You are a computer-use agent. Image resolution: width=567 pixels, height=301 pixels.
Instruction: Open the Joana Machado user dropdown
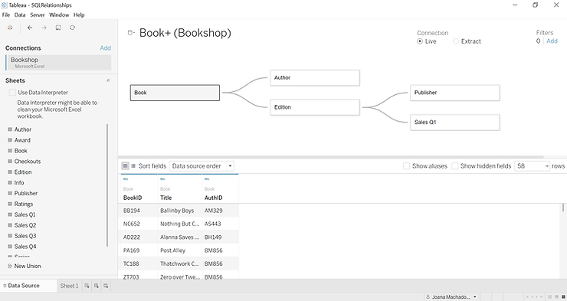pos(451,297)
